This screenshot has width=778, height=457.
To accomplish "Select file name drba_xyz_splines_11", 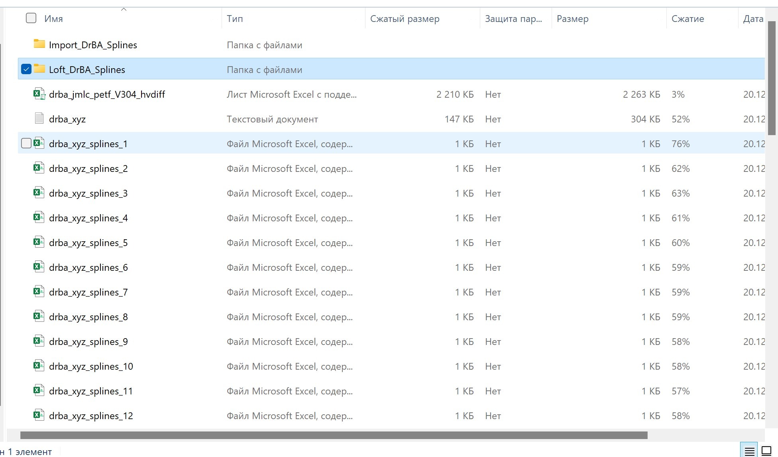I will pyautogui.click(x=91, y=391).
